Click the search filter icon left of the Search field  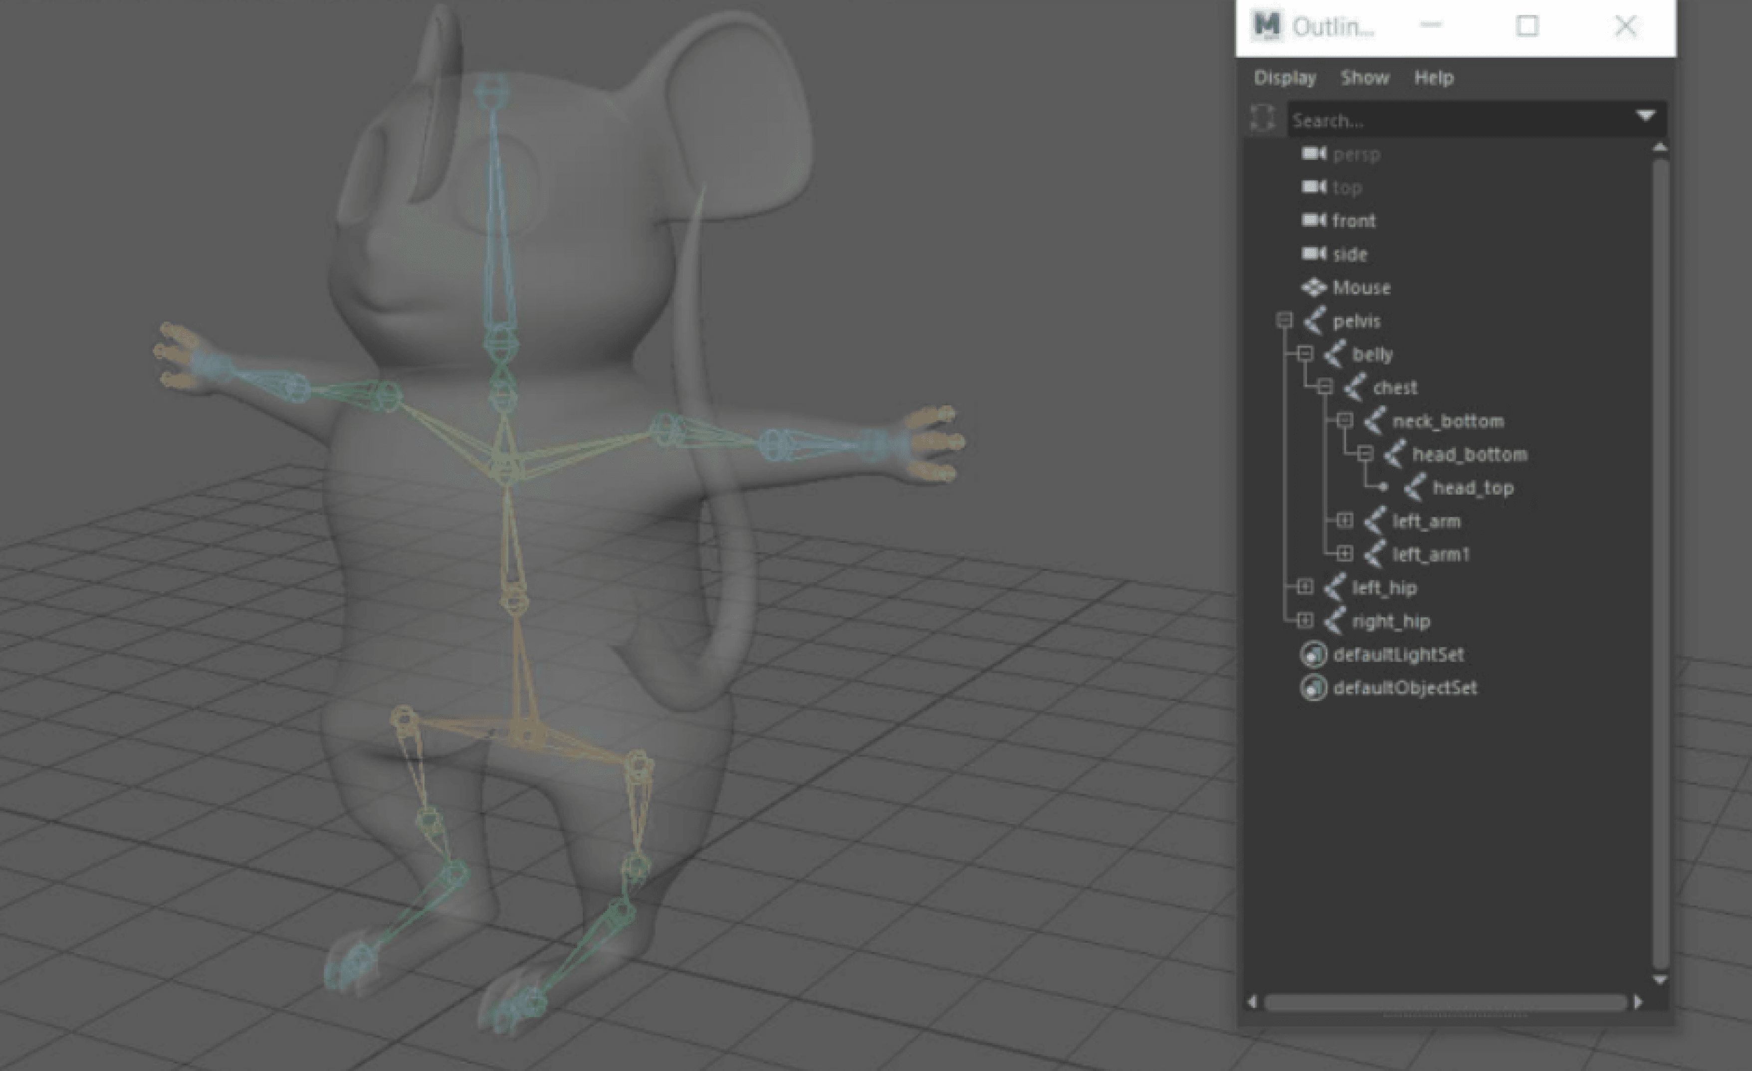click(1262, 119)
